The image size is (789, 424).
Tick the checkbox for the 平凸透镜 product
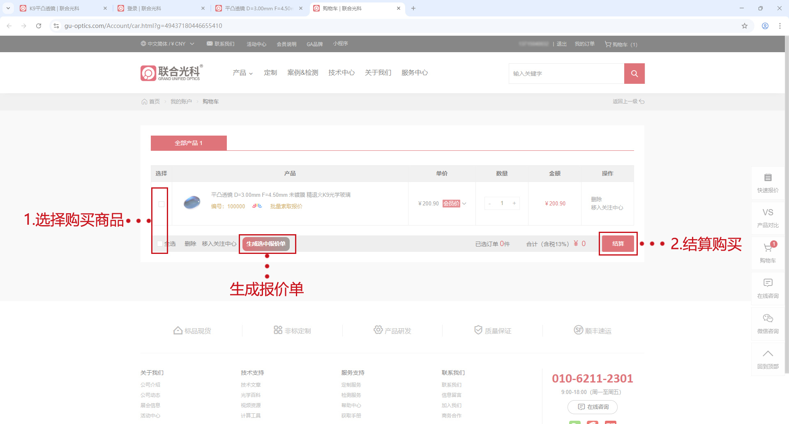coord(161,204)
